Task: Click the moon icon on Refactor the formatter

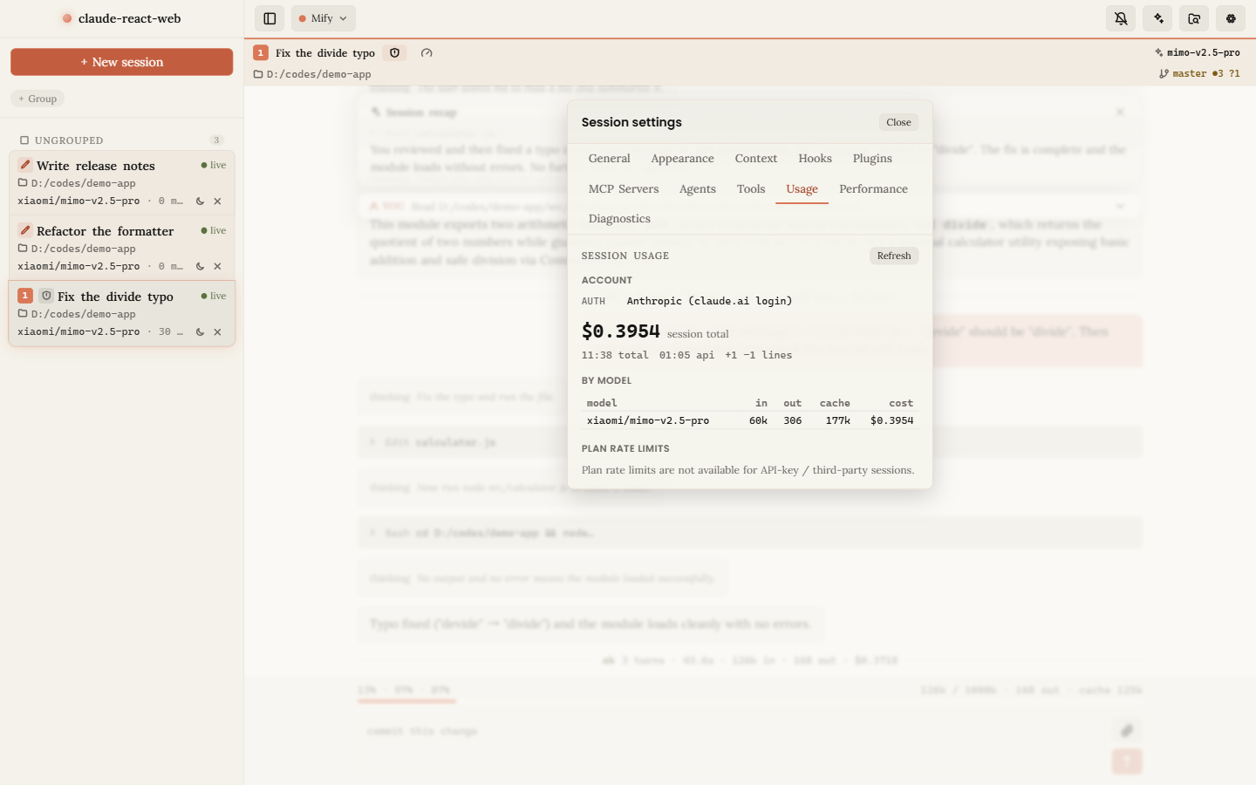Action: pos(200,267)
